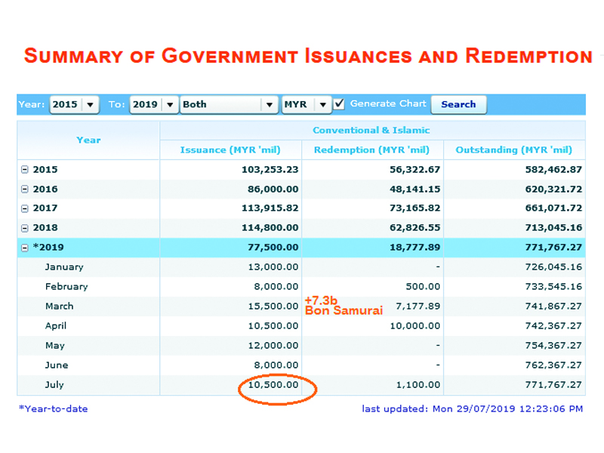Screen dimensions: 604x453
Task: Click the Redemption (MYR 'mil) column header
Action: pyautogui.click(x=371, y=149)
